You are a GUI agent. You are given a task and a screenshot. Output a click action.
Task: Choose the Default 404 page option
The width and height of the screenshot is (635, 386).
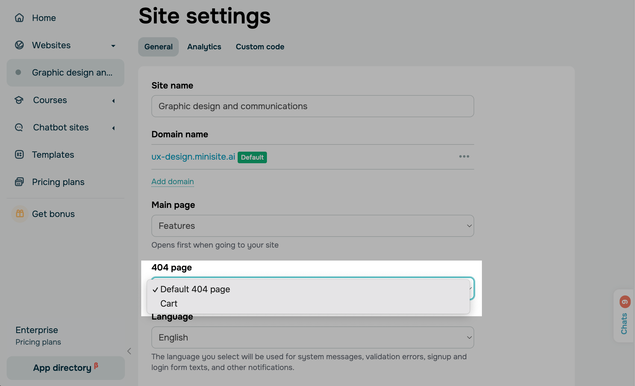(195, 289)
